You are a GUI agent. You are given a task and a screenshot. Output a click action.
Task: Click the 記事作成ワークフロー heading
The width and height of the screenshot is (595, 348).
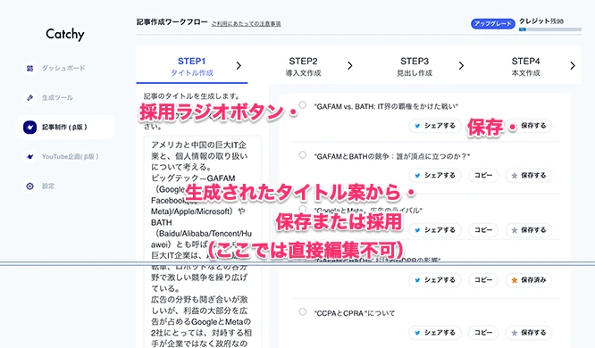pos(172,22)
